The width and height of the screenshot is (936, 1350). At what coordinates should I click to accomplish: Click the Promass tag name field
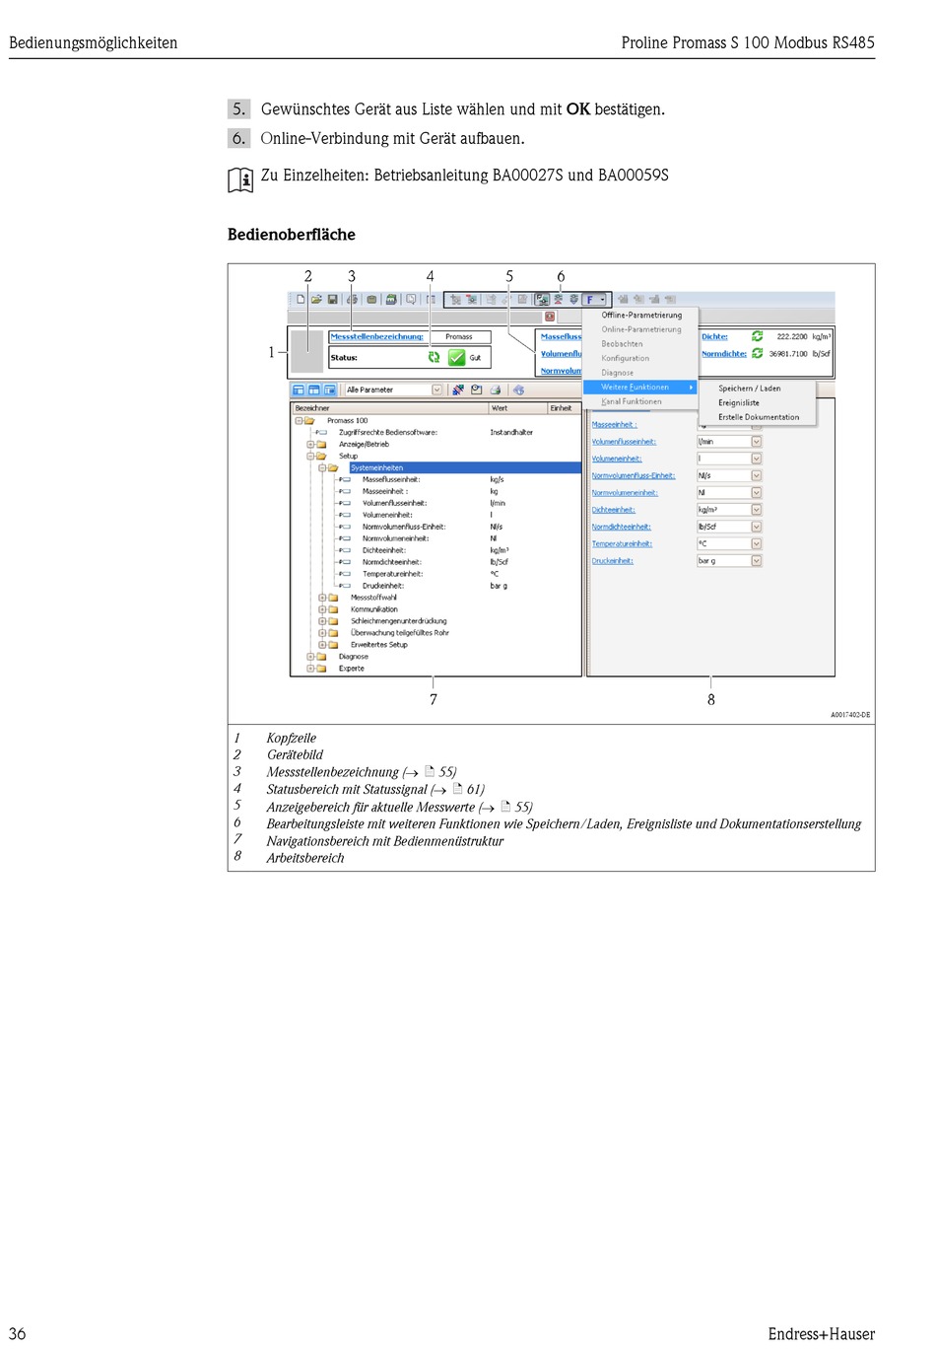(458, 337)
